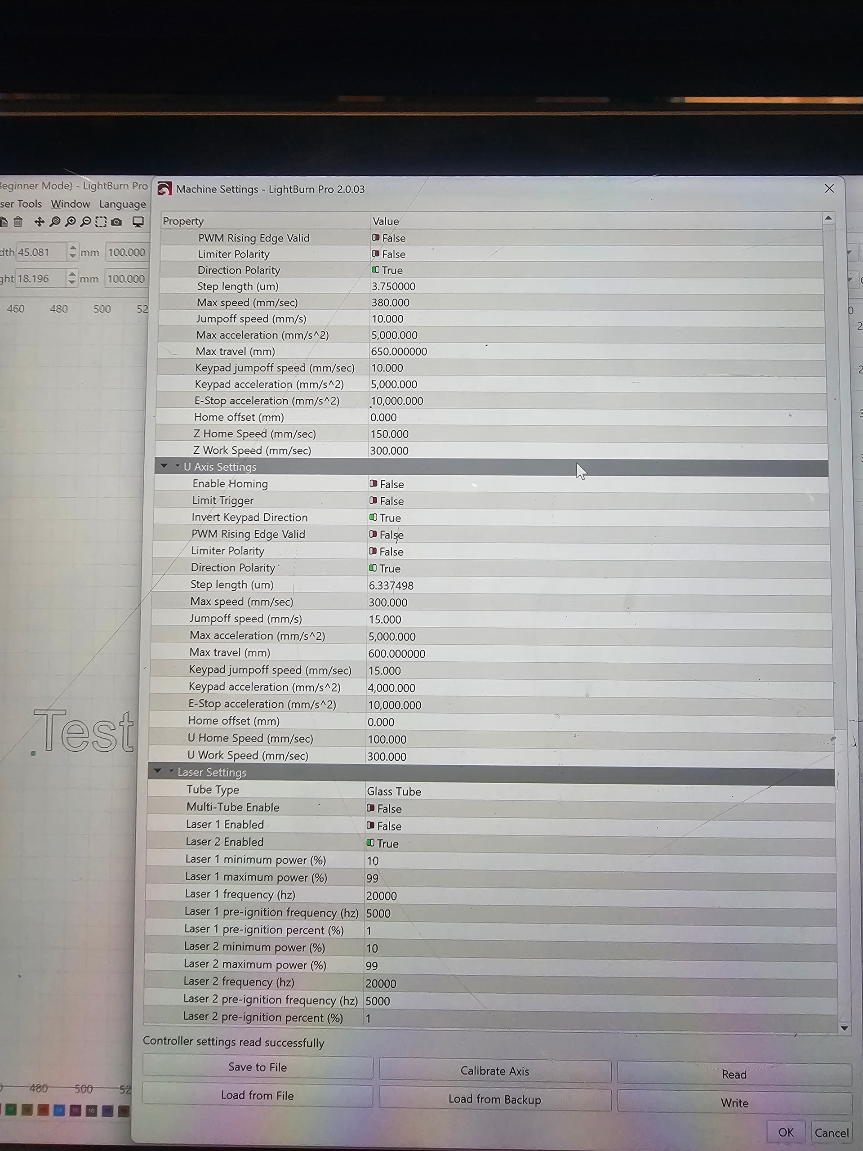
Task: Click the Calibrate Axis button
Action: [494, 1071]
